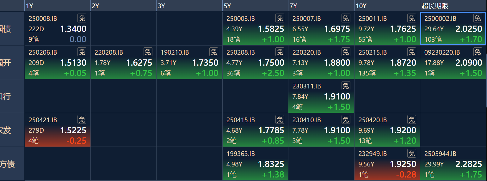Click the 免 badge on 220208.IB
This screenshot has height=181, width=487.
pos(148,52)
